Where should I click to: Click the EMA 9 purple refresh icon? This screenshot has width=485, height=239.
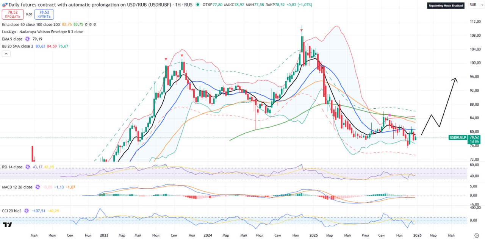[x=27, y=39]
